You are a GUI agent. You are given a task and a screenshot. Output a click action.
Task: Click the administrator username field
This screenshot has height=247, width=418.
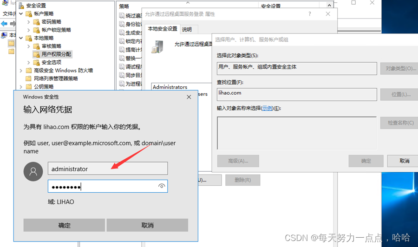pos(108,169)
